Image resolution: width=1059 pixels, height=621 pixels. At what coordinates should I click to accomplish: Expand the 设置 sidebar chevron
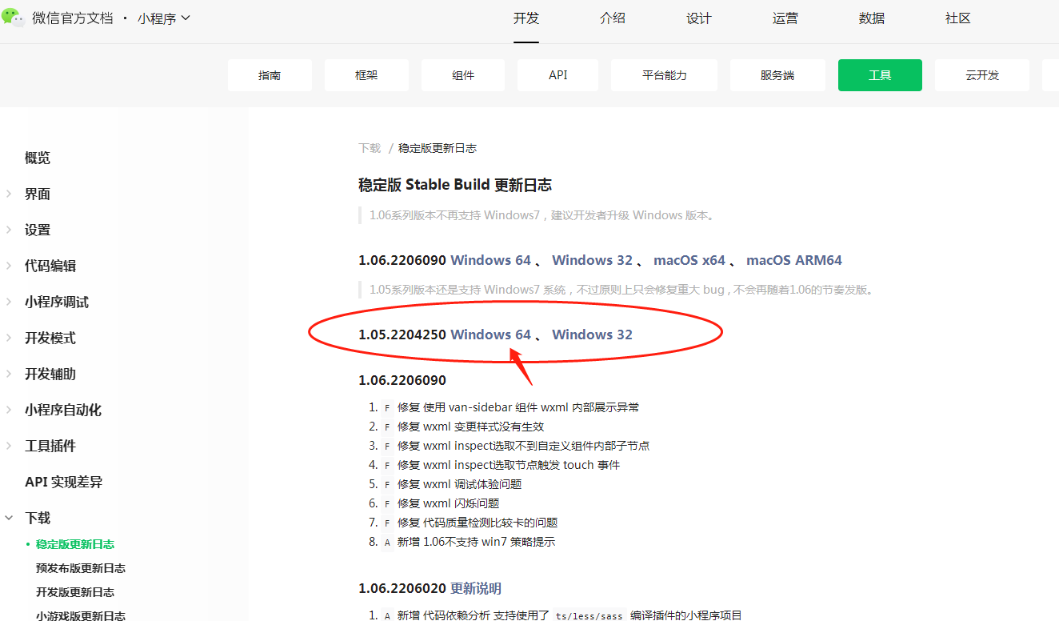click(x=9, y=230)
